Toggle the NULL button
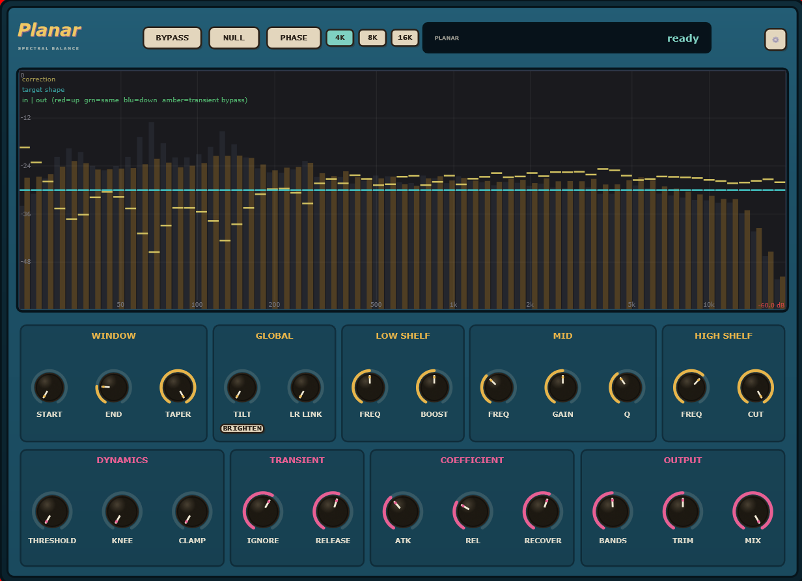This screenshot has width=802, height=581. click(x=234, y=38)
